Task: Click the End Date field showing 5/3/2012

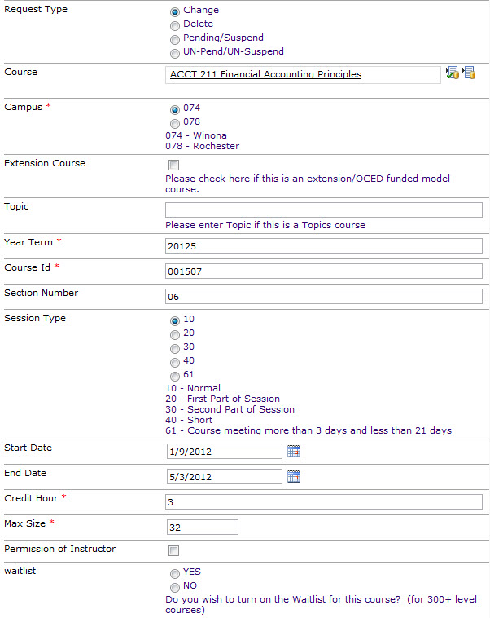Action: (x=225, y=476)
